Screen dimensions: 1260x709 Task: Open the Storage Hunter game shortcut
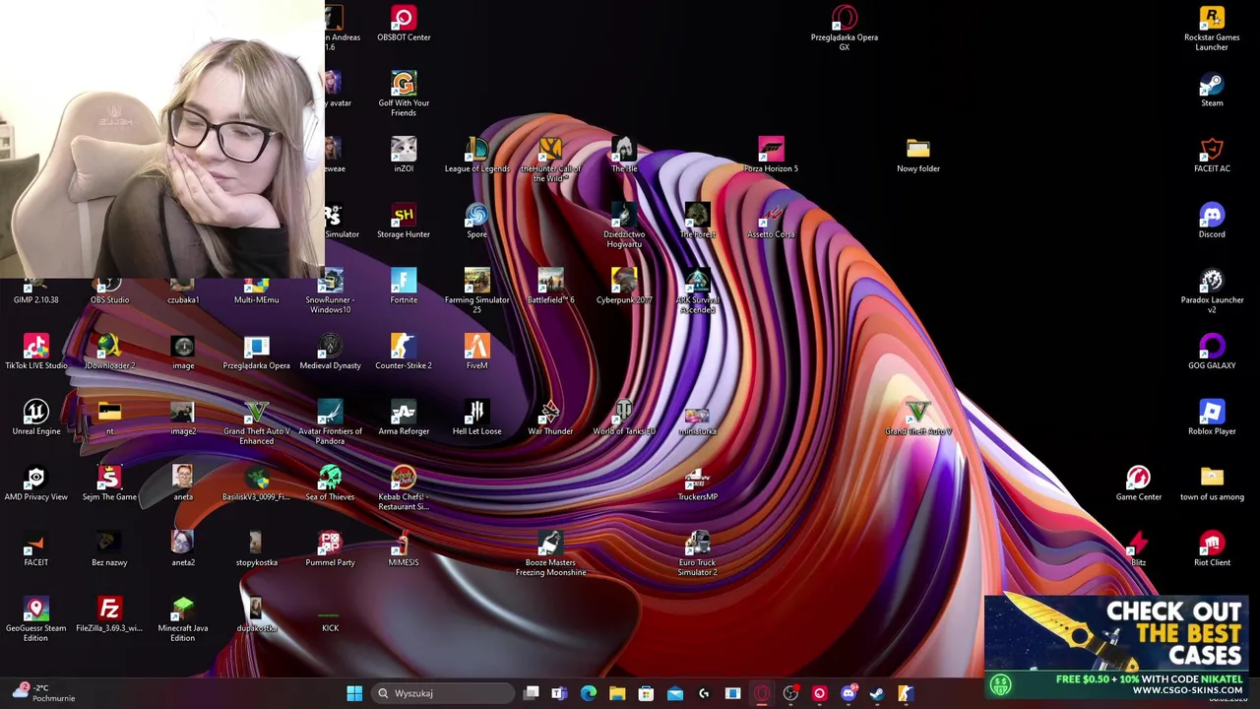pyautogui.click(x=404, y=222)
